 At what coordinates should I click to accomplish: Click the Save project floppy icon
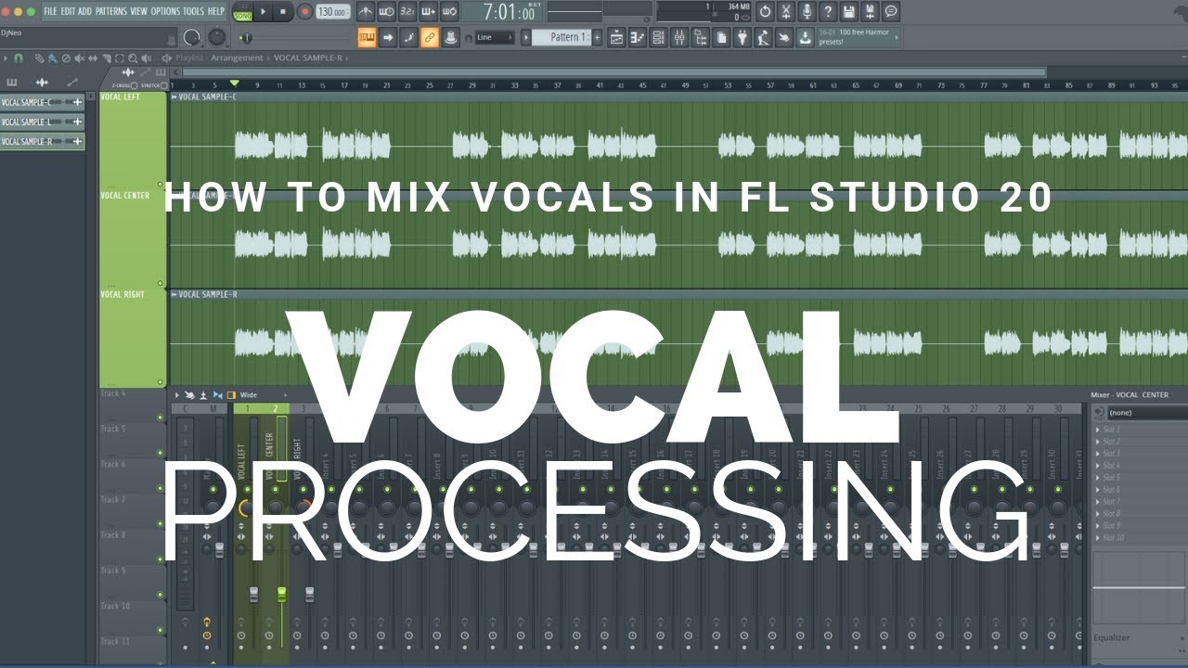pos(849,12)
